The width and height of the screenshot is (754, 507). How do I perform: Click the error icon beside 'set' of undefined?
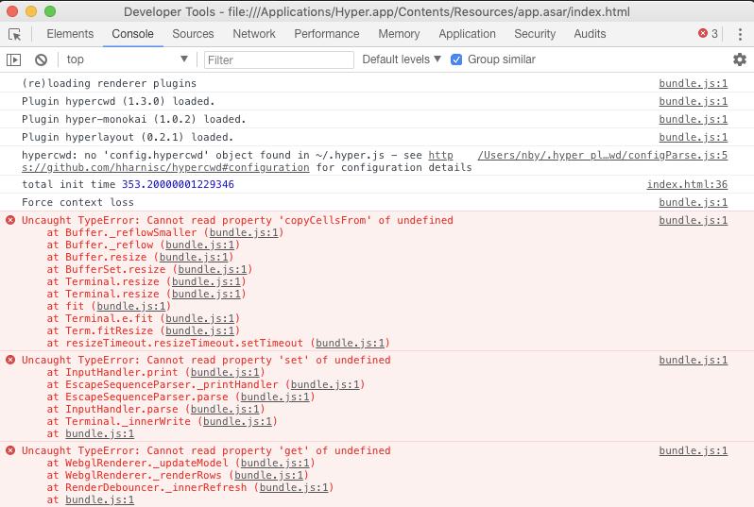(x=10, y=360)
